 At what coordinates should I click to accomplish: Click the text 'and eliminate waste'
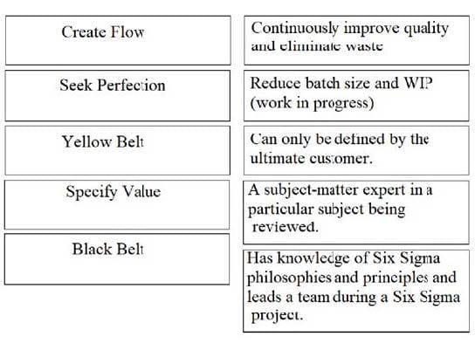317,45
